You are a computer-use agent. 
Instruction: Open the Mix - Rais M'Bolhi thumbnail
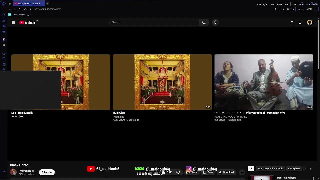(61, 82)
